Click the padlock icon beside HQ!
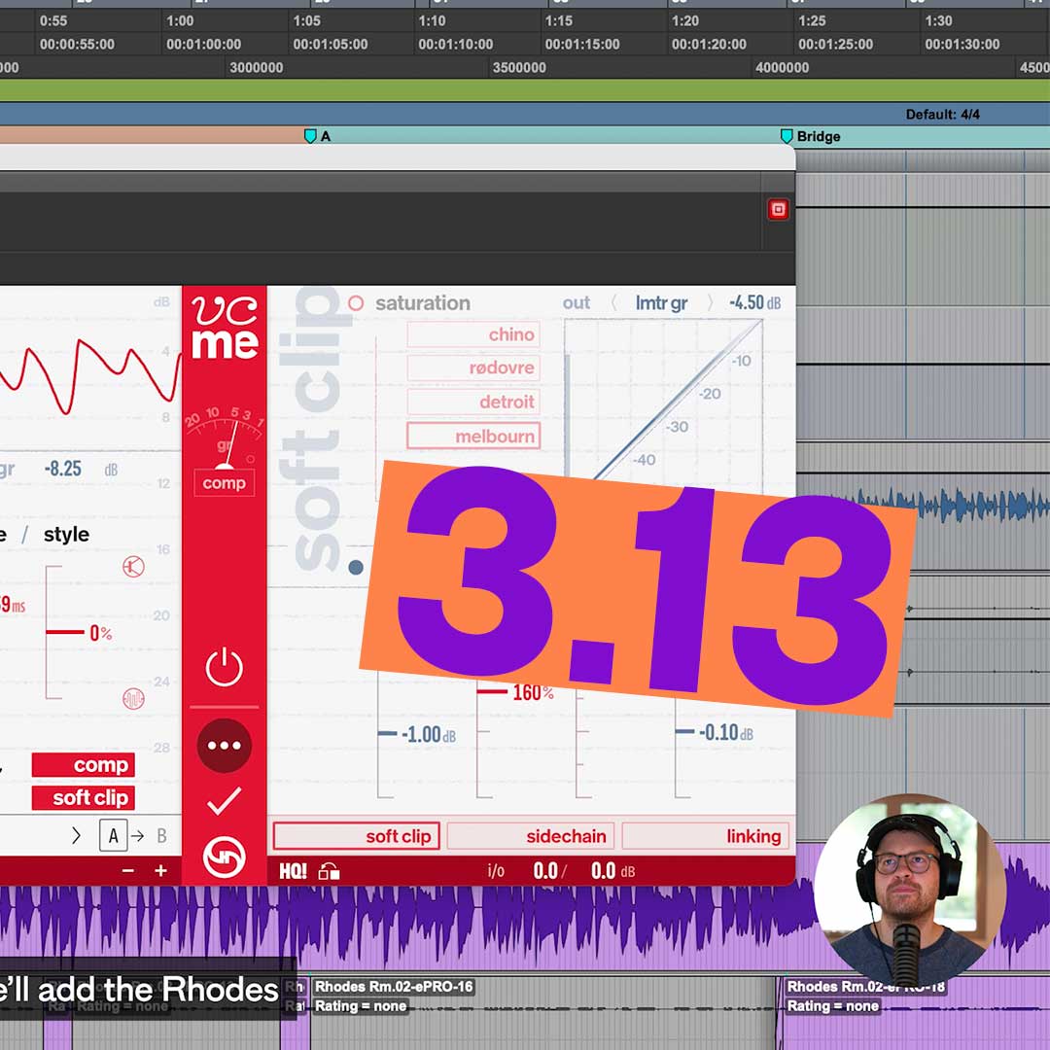Viewport: 1050px width, 1050px height. [x=330, y=871]
